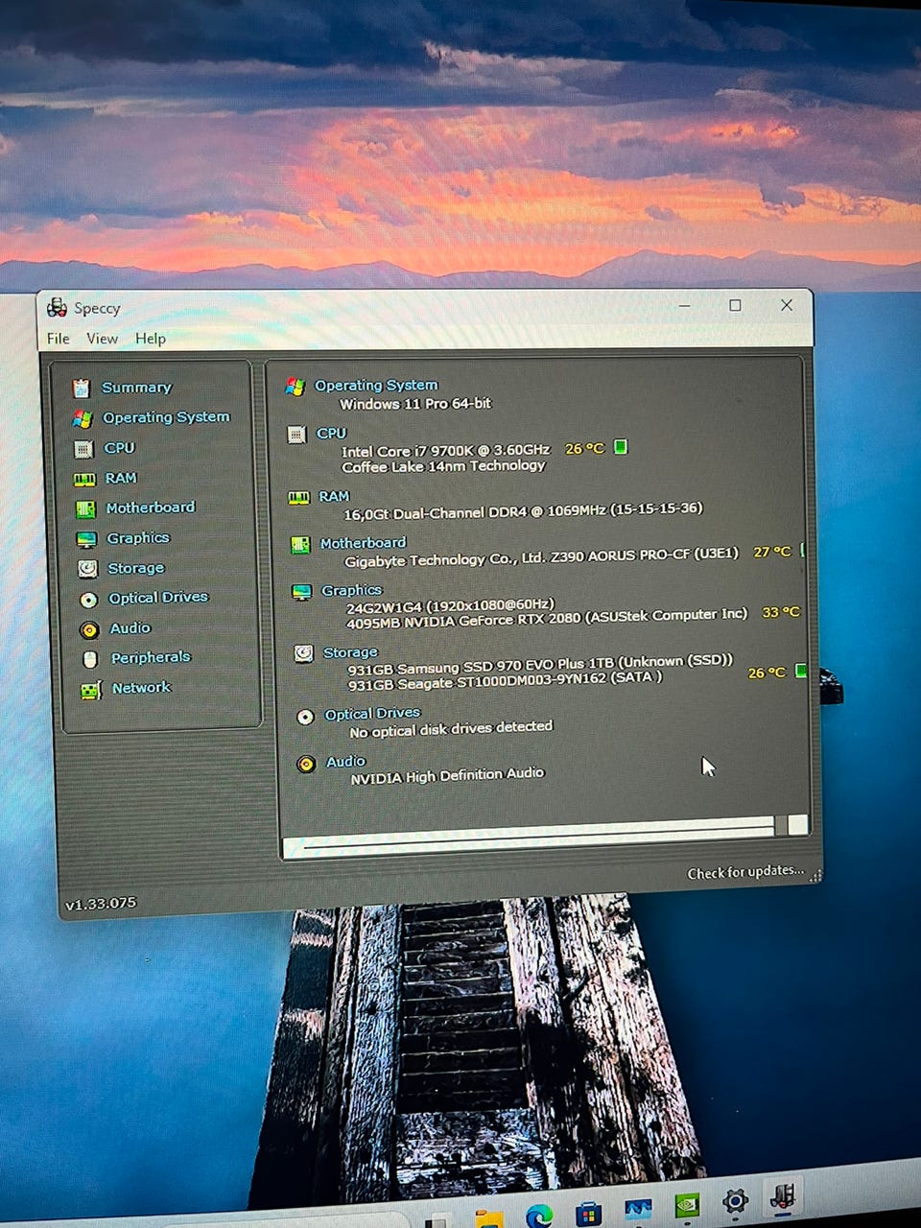Click the green CPU temperature indicator
921x1228 pixels.
[x=621, y=447]
